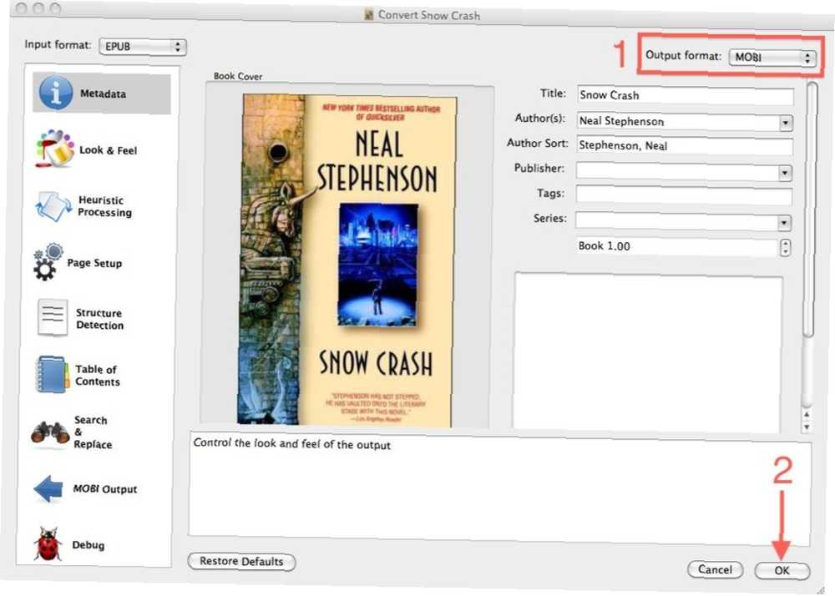The height and width of the screenshot is (596, 835).
Task: Click the Book 1.00 series number field
Action: tap(677, 246)
